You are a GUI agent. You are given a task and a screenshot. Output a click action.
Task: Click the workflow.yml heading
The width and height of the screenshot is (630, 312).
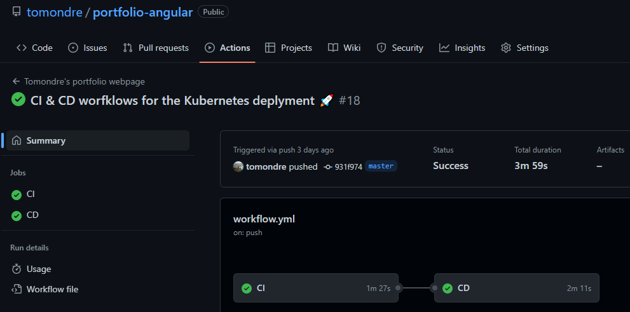[264, 219]
